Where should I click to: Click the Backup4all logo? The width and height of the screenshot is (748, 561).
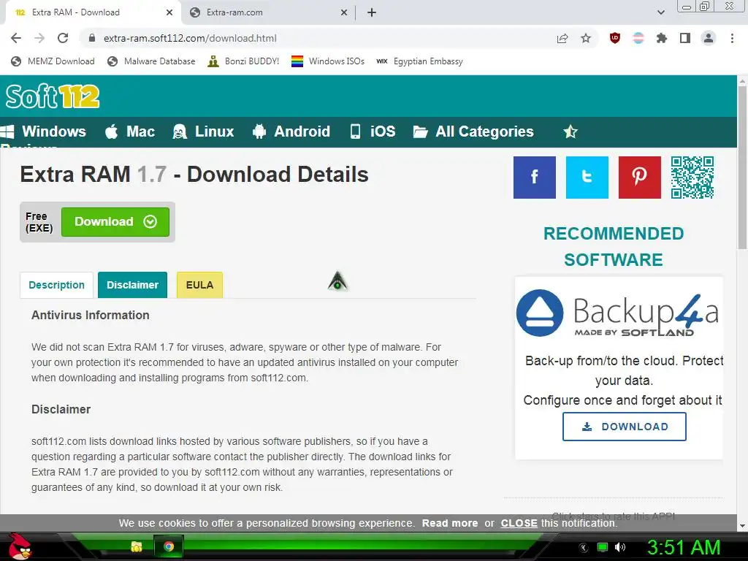pos(617,313)
